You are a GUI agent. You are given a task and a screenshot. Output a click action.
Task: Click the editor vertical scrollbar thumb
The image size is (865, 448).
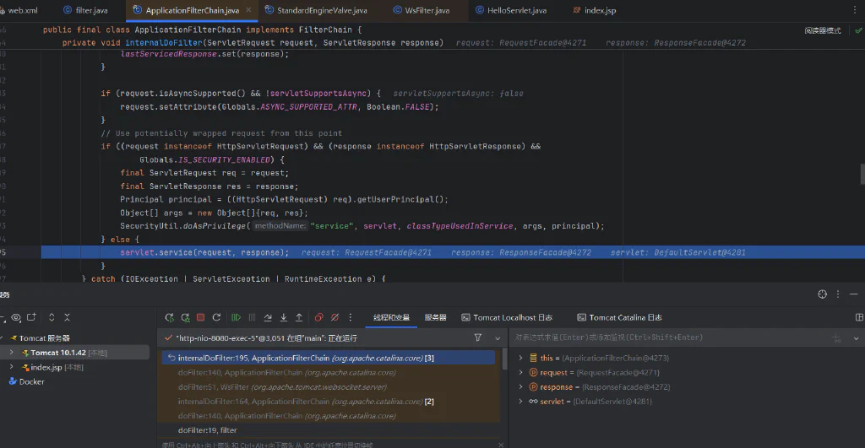862,174
